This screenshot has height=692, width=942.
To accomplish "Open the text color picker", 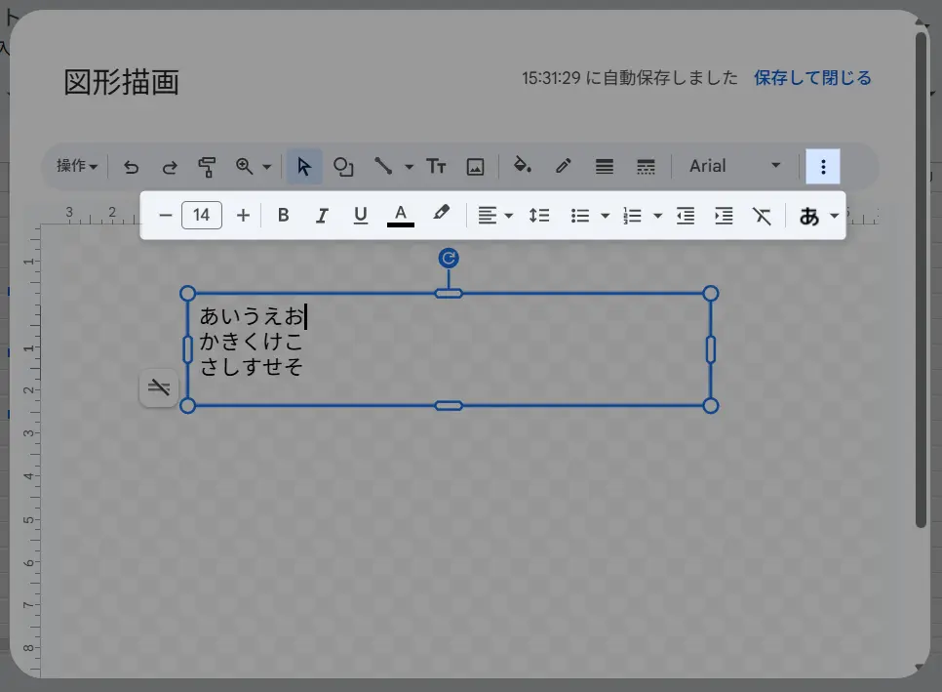I will [400, 216].
